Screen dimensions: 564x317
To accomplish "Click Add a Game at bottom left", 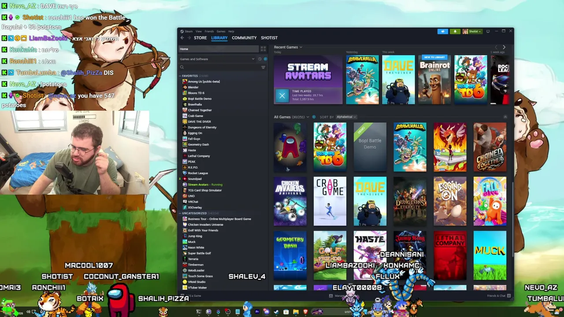I will [x=191, y=296].
